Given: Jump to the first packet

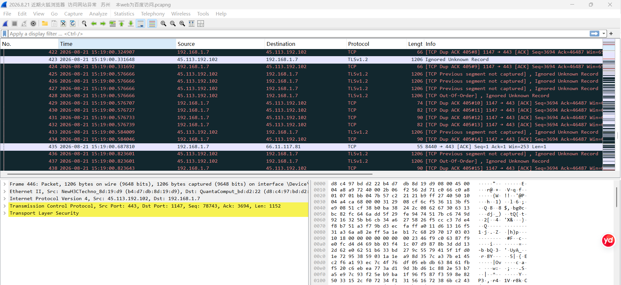Looking at the screenshot, I should (121, 24).
